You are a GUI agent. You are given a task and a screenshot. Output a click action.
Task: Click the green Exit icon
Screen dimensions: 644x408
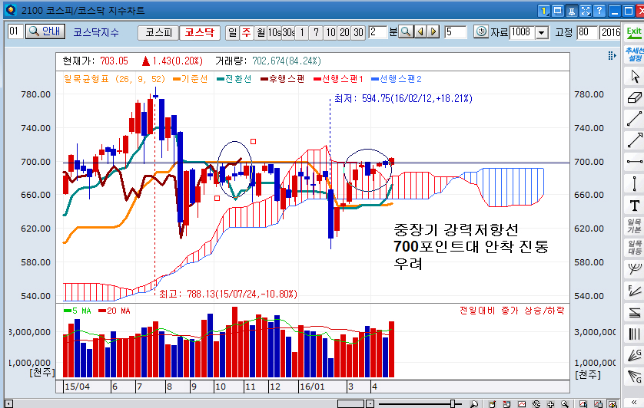click(x=634, y=32)
